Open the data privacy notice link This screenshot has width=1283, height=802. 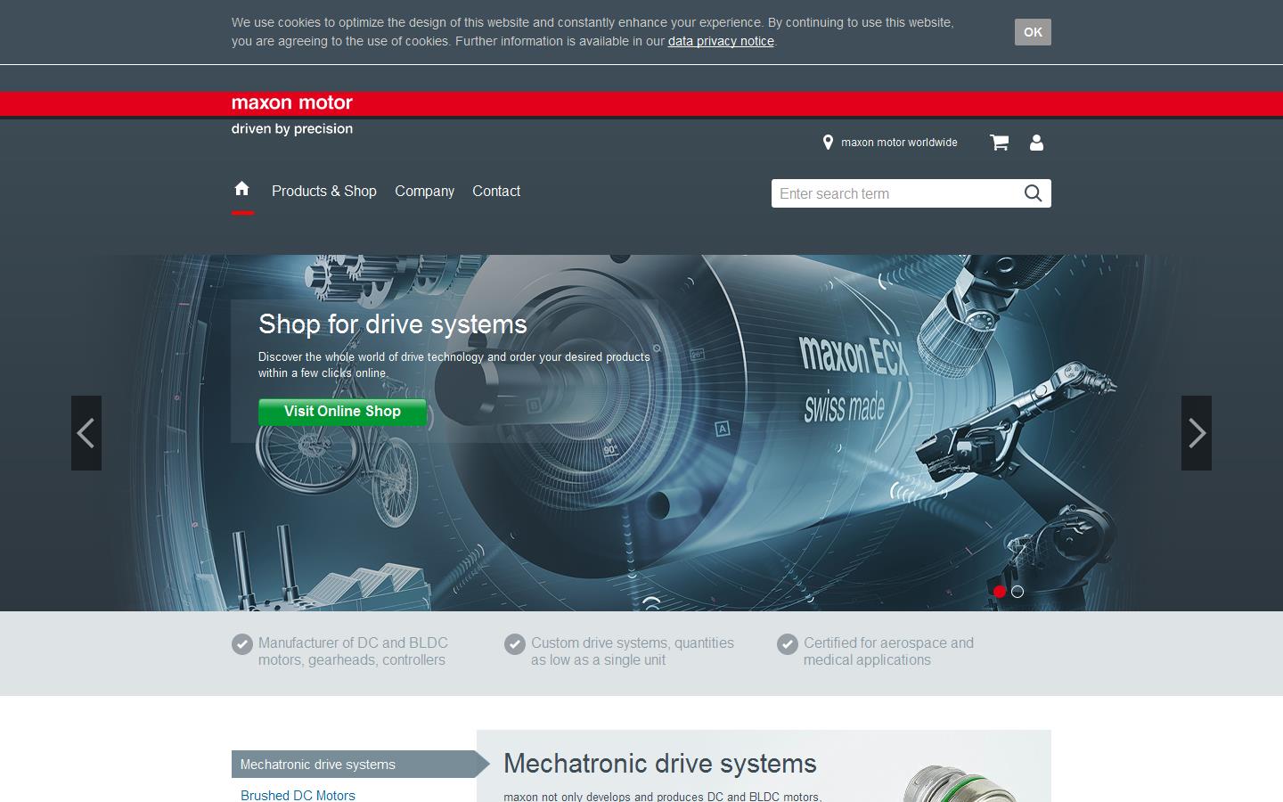[x=721, y=41]
